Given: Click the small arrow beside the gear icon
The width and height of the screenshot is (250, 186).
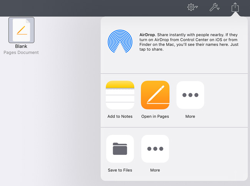Looking at the screenshot, I should [196, 8].
